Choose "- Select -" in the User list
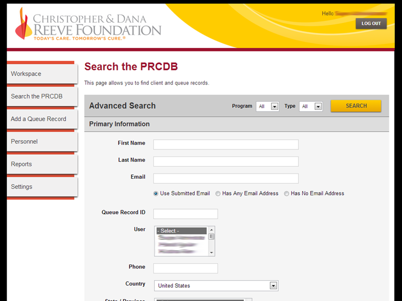The image size is (402, 301). tap(181, 231)
